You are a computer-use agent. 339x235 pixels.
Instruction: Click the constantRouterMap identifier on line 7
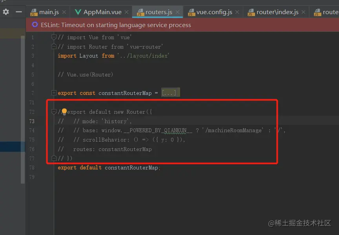[125, 93]
